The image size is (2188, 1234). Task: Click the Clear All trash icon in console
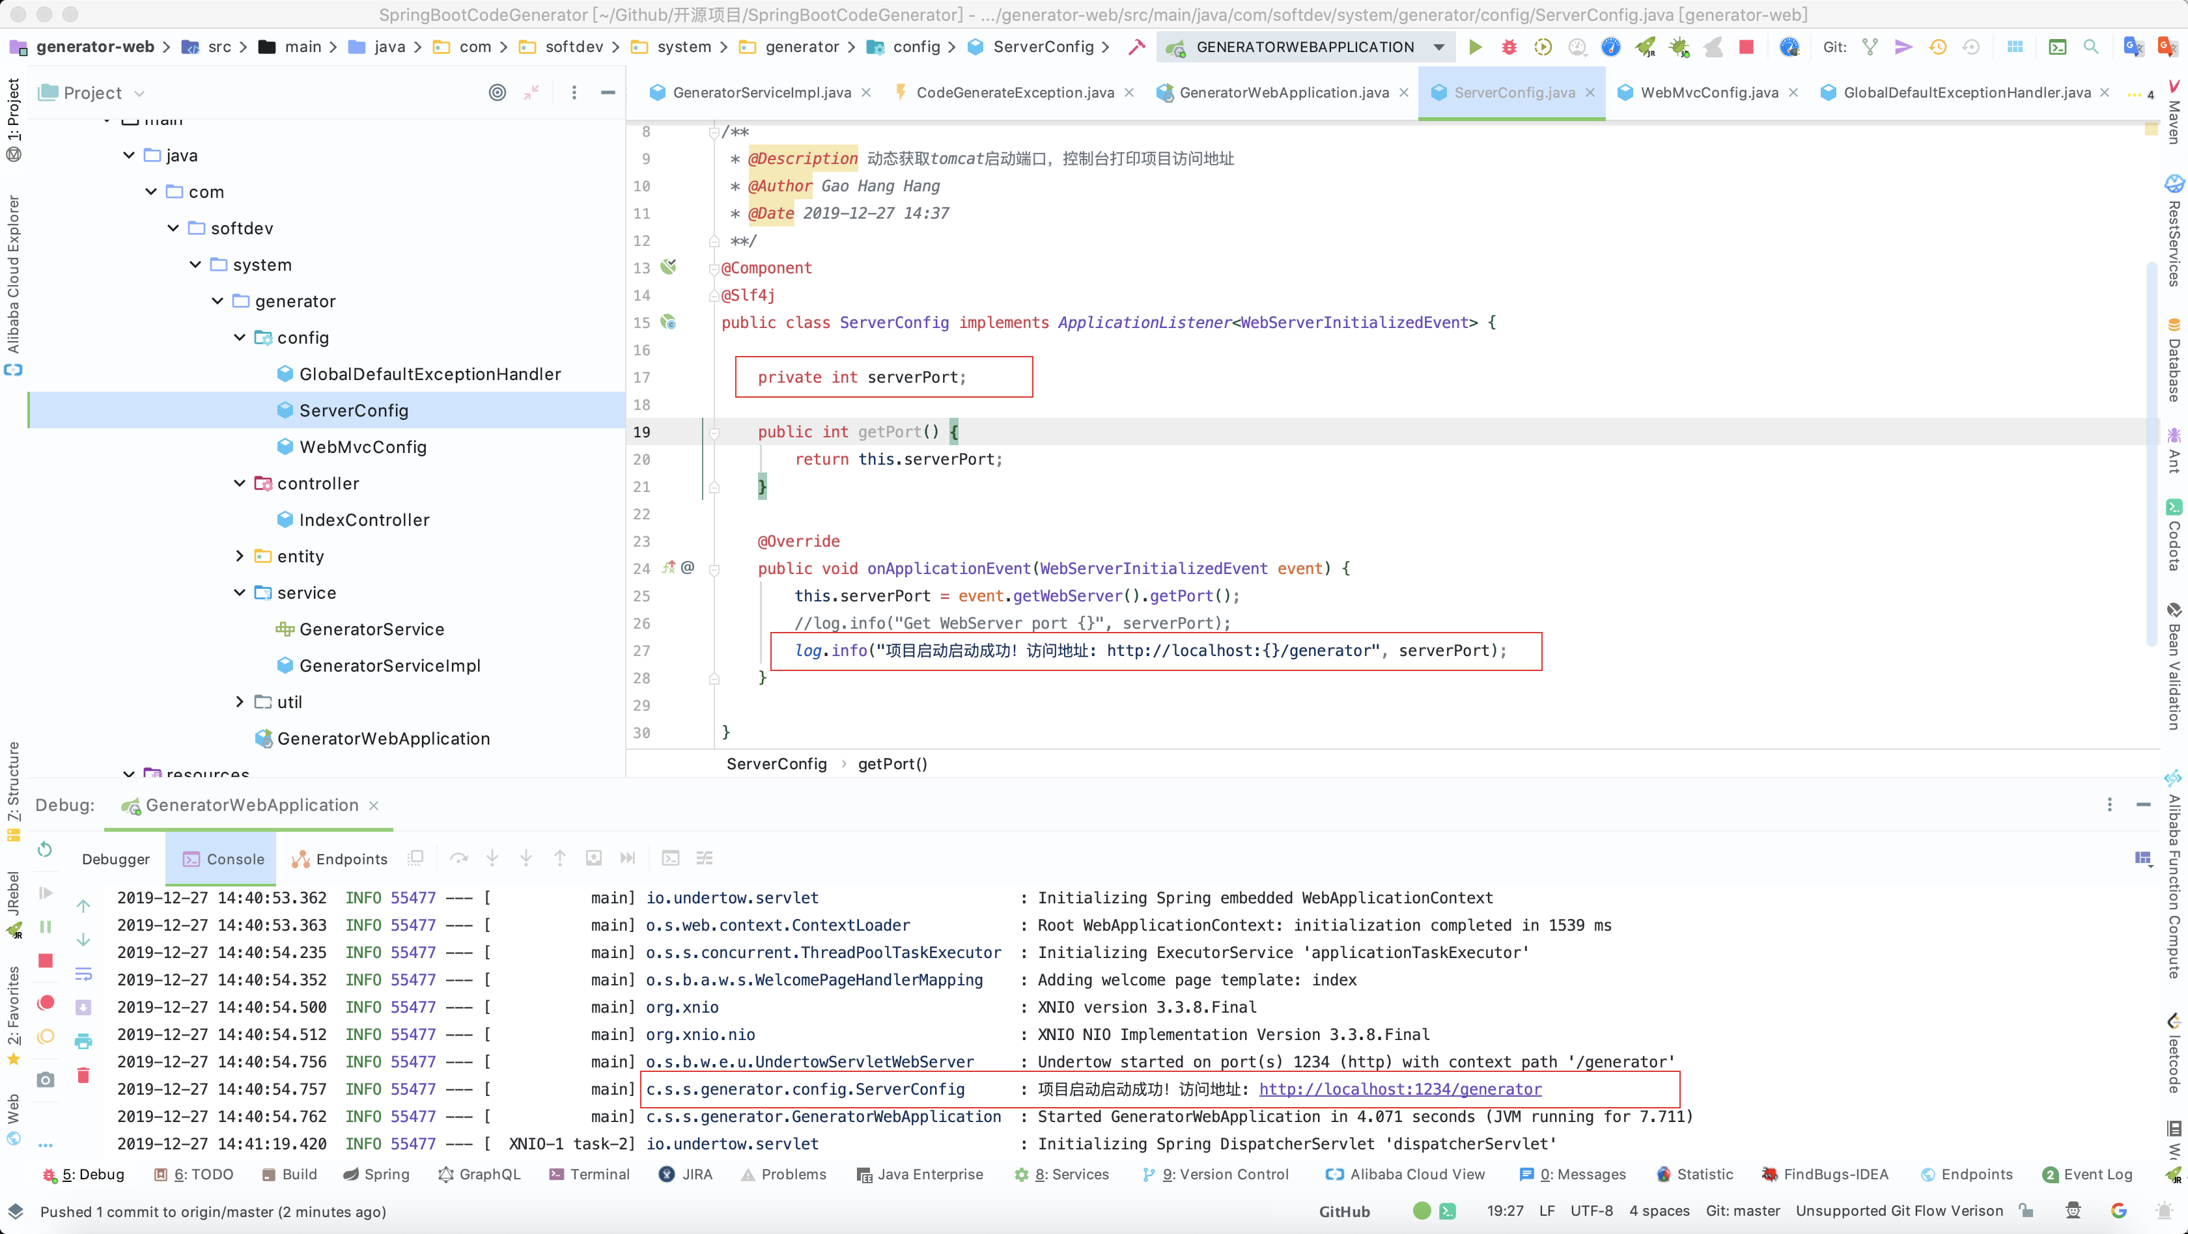(x=83, y=1075)
